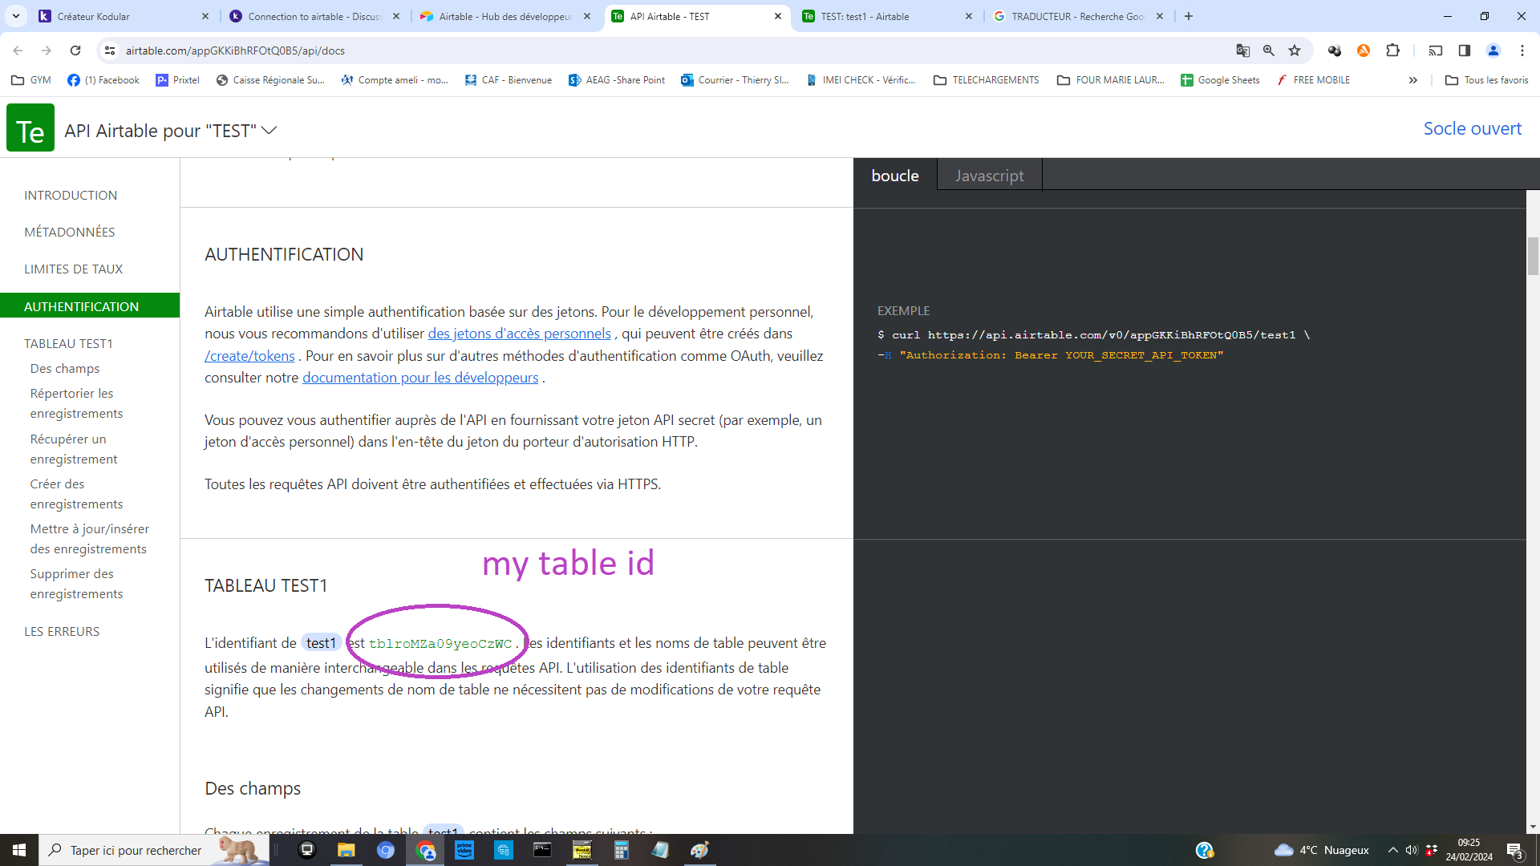This screenshot has width=1540, height=866.
Task: Open the Chrome extensions puzzle icon
Action: 1393,51
